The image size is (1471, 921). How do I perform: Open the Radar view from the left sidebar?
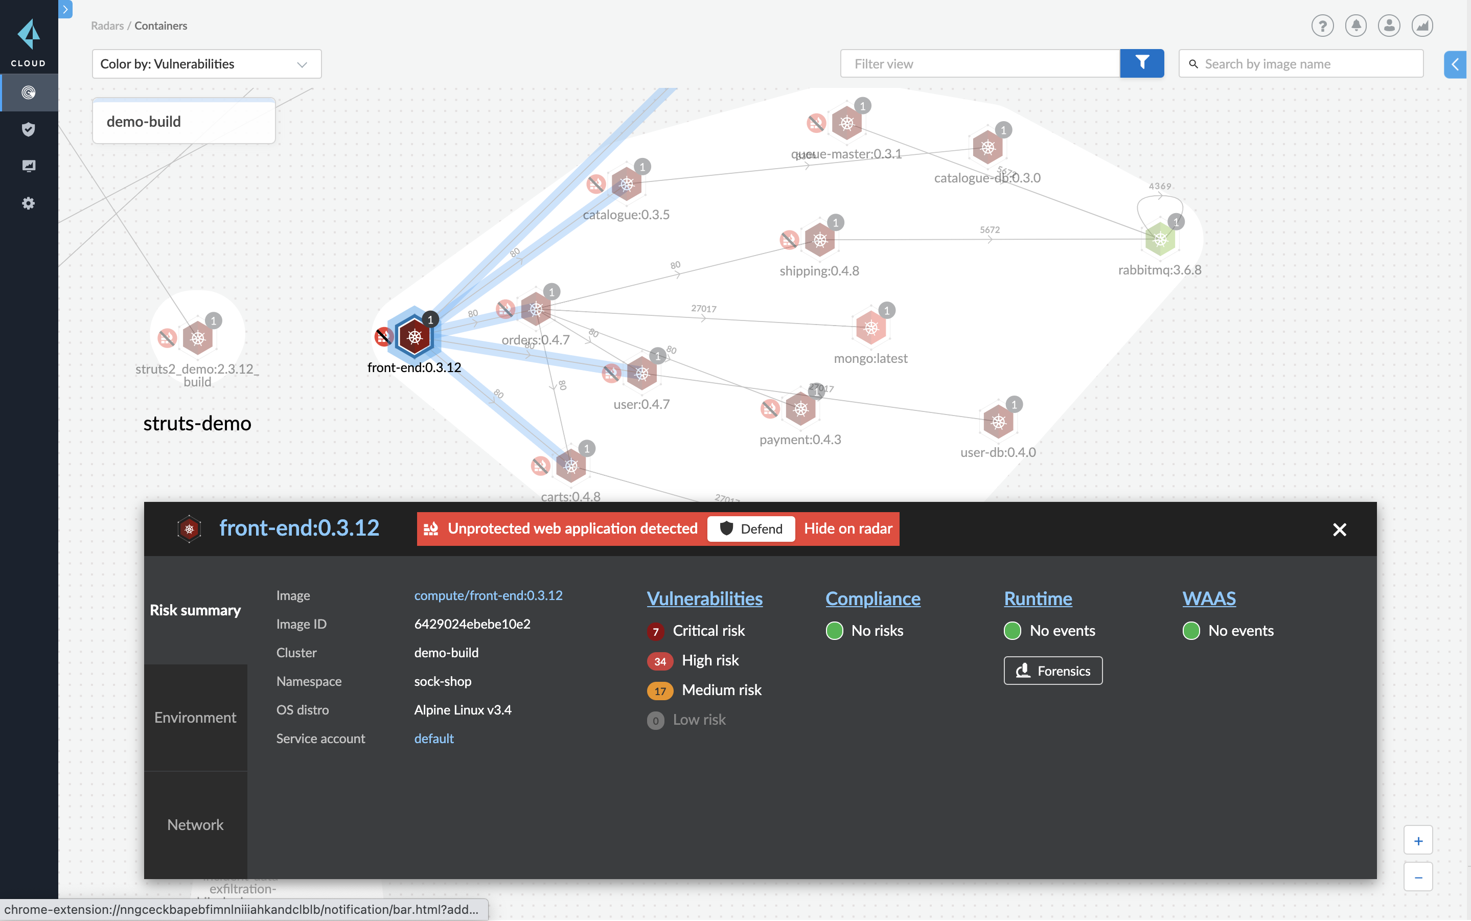point(29,93)
